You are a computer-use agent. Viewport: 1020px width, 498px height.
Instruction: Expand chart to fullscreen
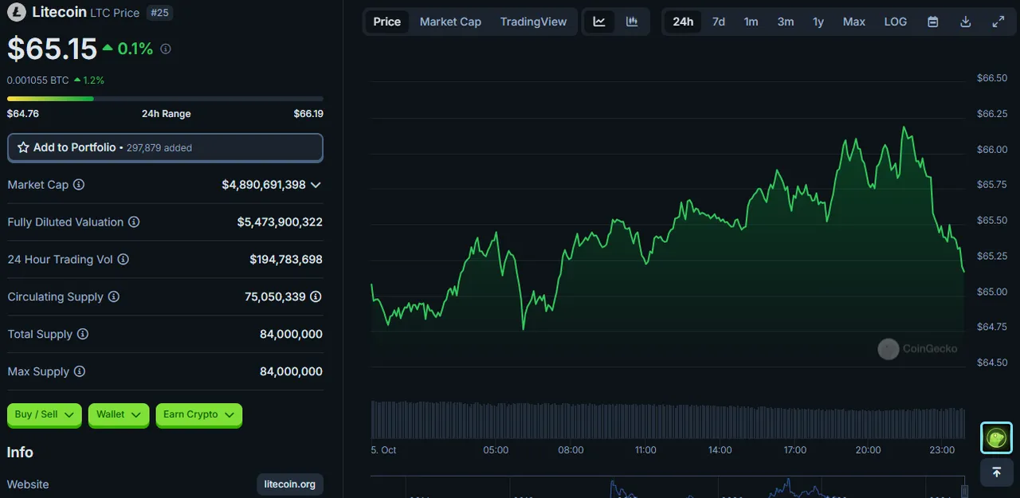998,22
